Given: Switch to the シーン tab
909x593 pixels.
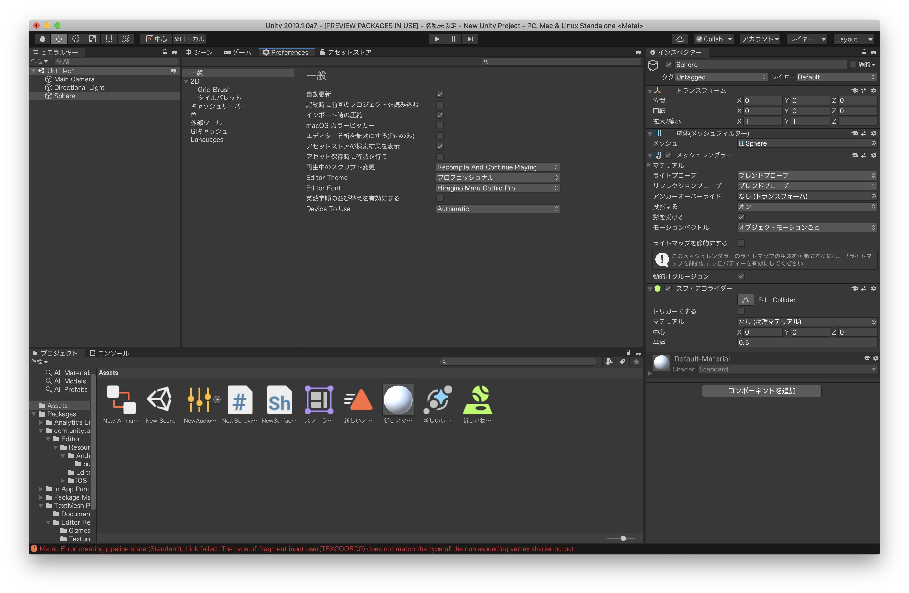Looking at the screenshot, I should 199,52.
